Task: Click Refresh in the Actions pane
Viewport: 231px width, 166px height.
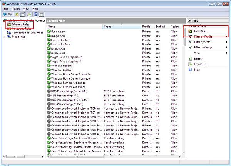Action: click(198, 59)
